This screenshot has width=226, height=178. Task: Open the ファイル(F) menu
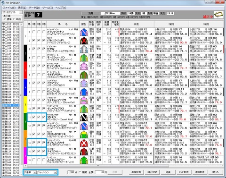9,8
